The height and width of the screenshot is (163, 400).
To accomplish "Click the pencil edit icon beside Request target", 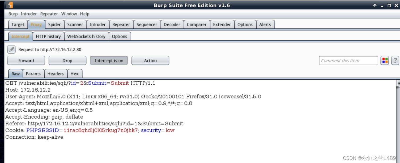I will point(11,49).
